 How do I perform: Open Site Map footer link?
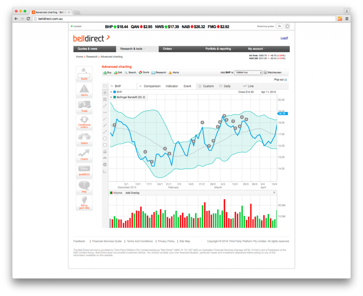pos(185,241)
